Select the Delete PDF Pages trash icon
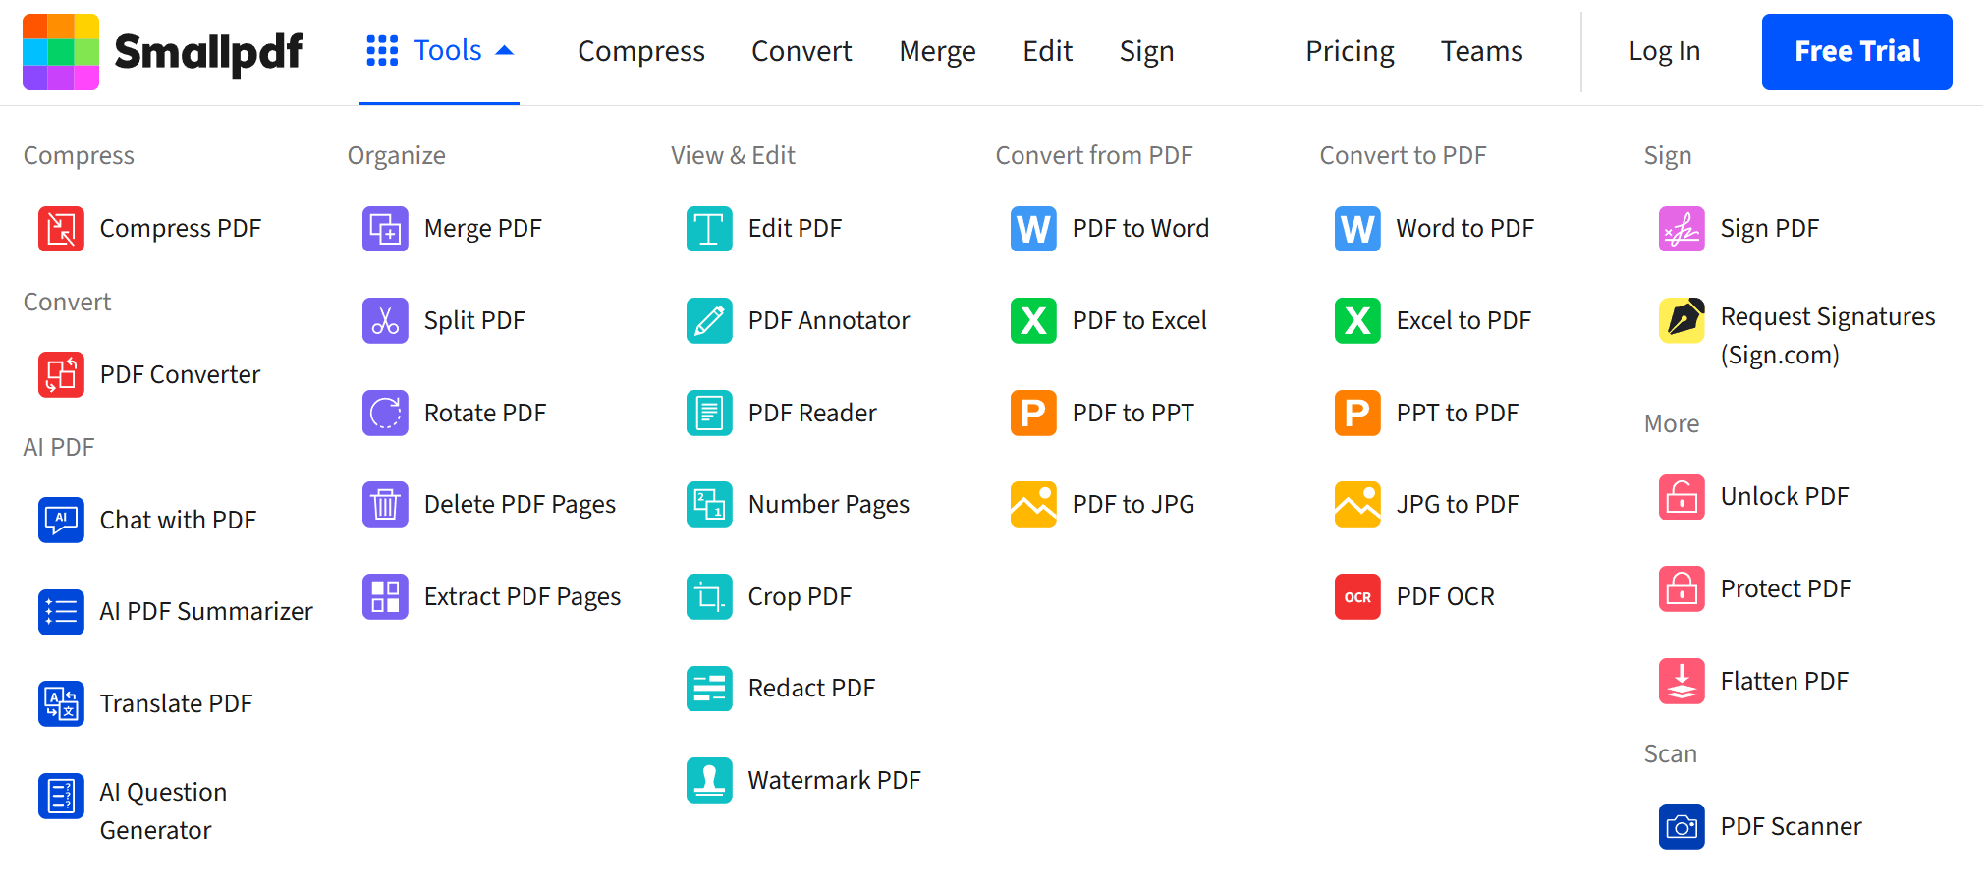This screenshot has height=890, width=1988. pos(385,504)
